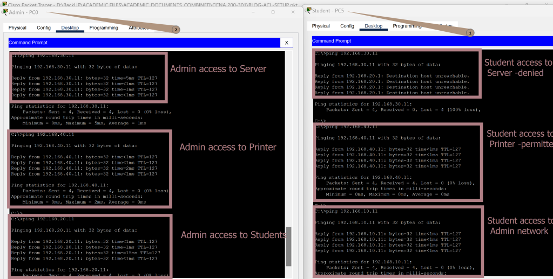
Task: Select Desktop tab in Admin - PC0
Action: pos(70,27)
